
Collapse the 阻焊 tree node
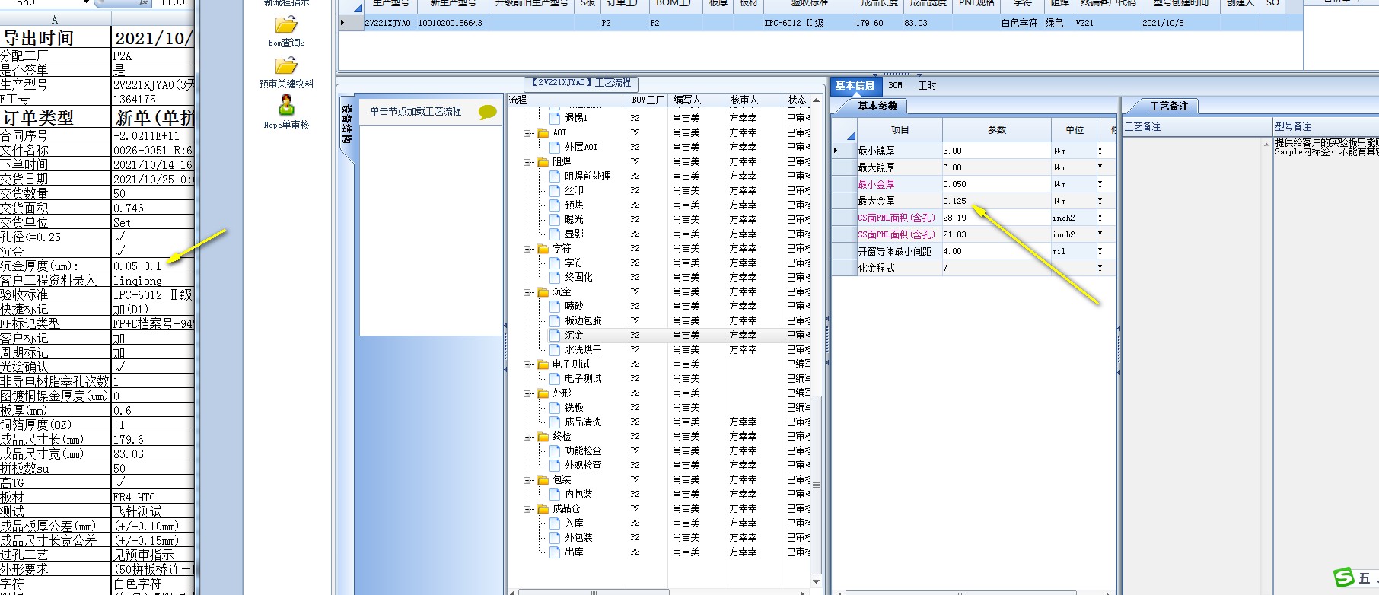[x=527, y=161]
